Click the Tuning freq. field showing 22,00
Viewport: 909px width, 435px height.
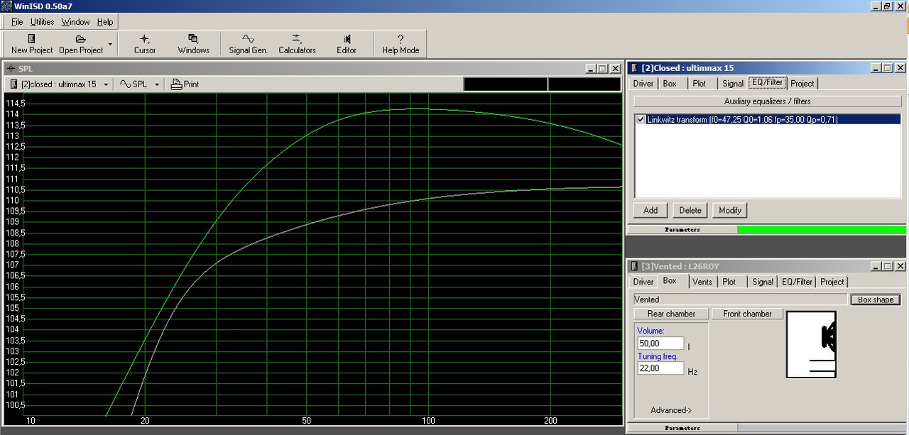[660, 368]
